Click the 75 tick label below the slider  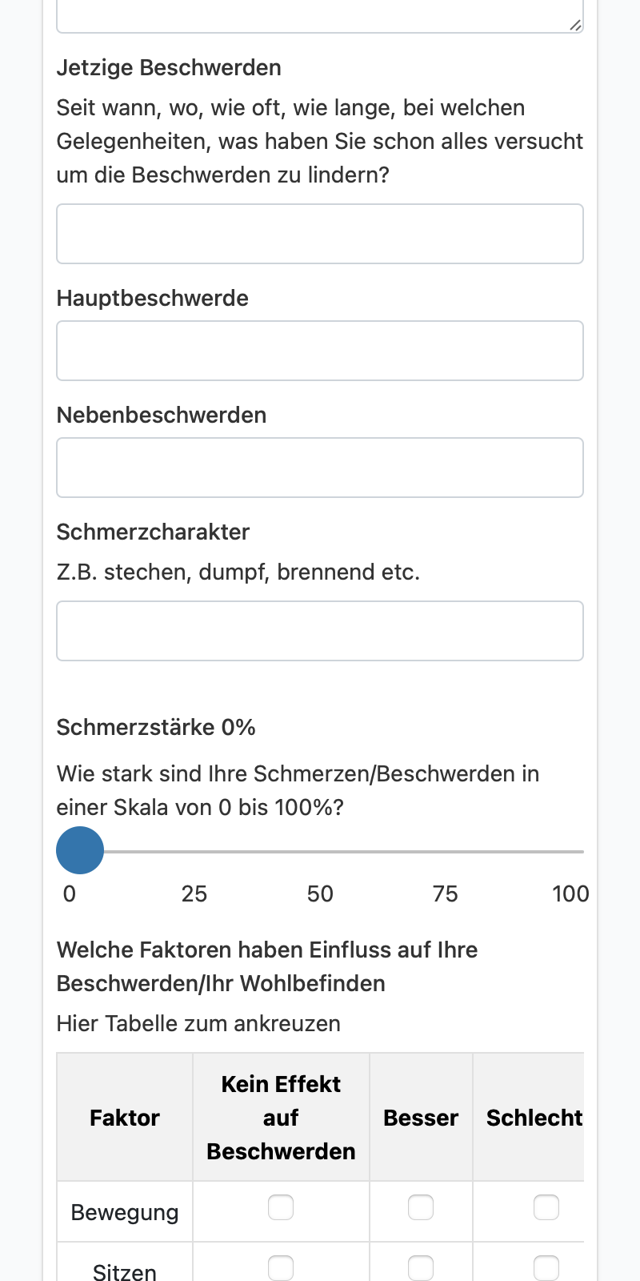pos(446,893)
